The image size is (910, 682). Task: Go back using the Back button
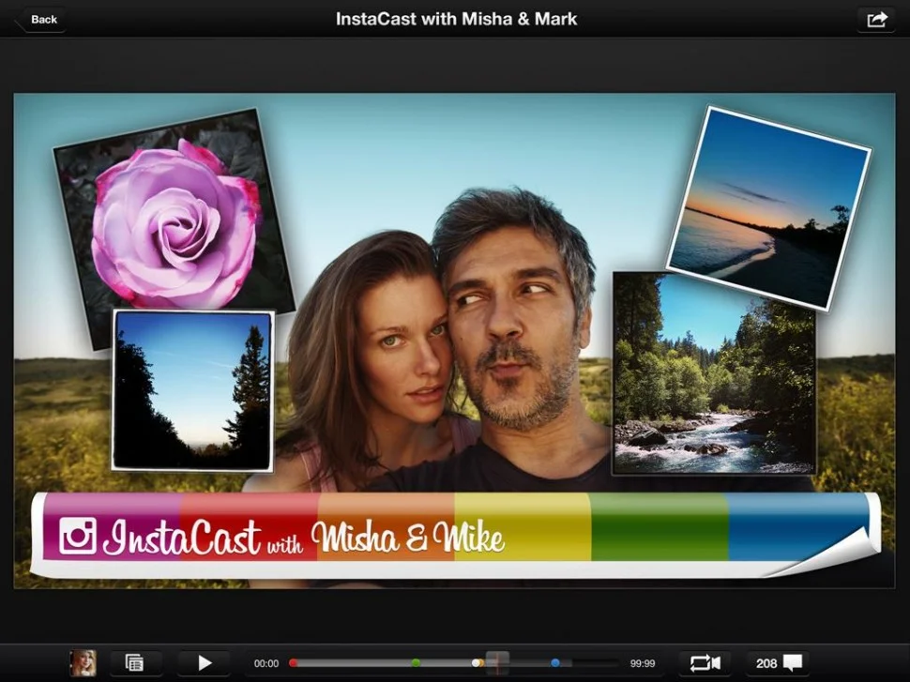(39, 20)
